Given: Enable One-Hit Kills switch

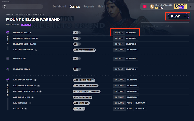Looking at the screenshot, I should 77,58.
